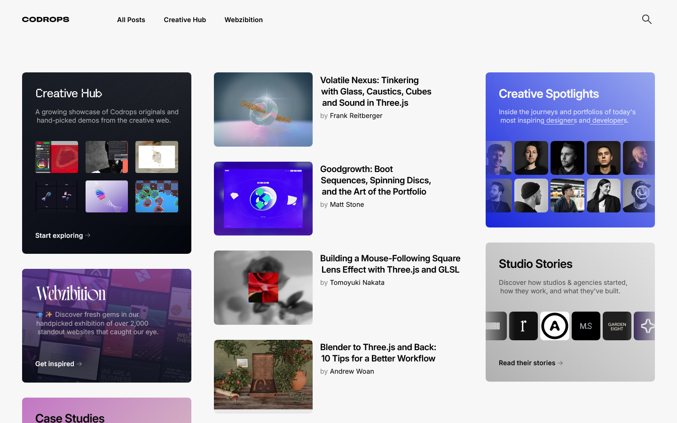
Task: Follow the designers link in Creative Spotlights
Action: coord(561,120)
